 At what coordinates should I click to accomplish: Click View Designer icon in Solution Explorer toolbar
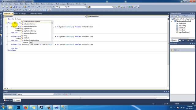(x=184, y=16)
